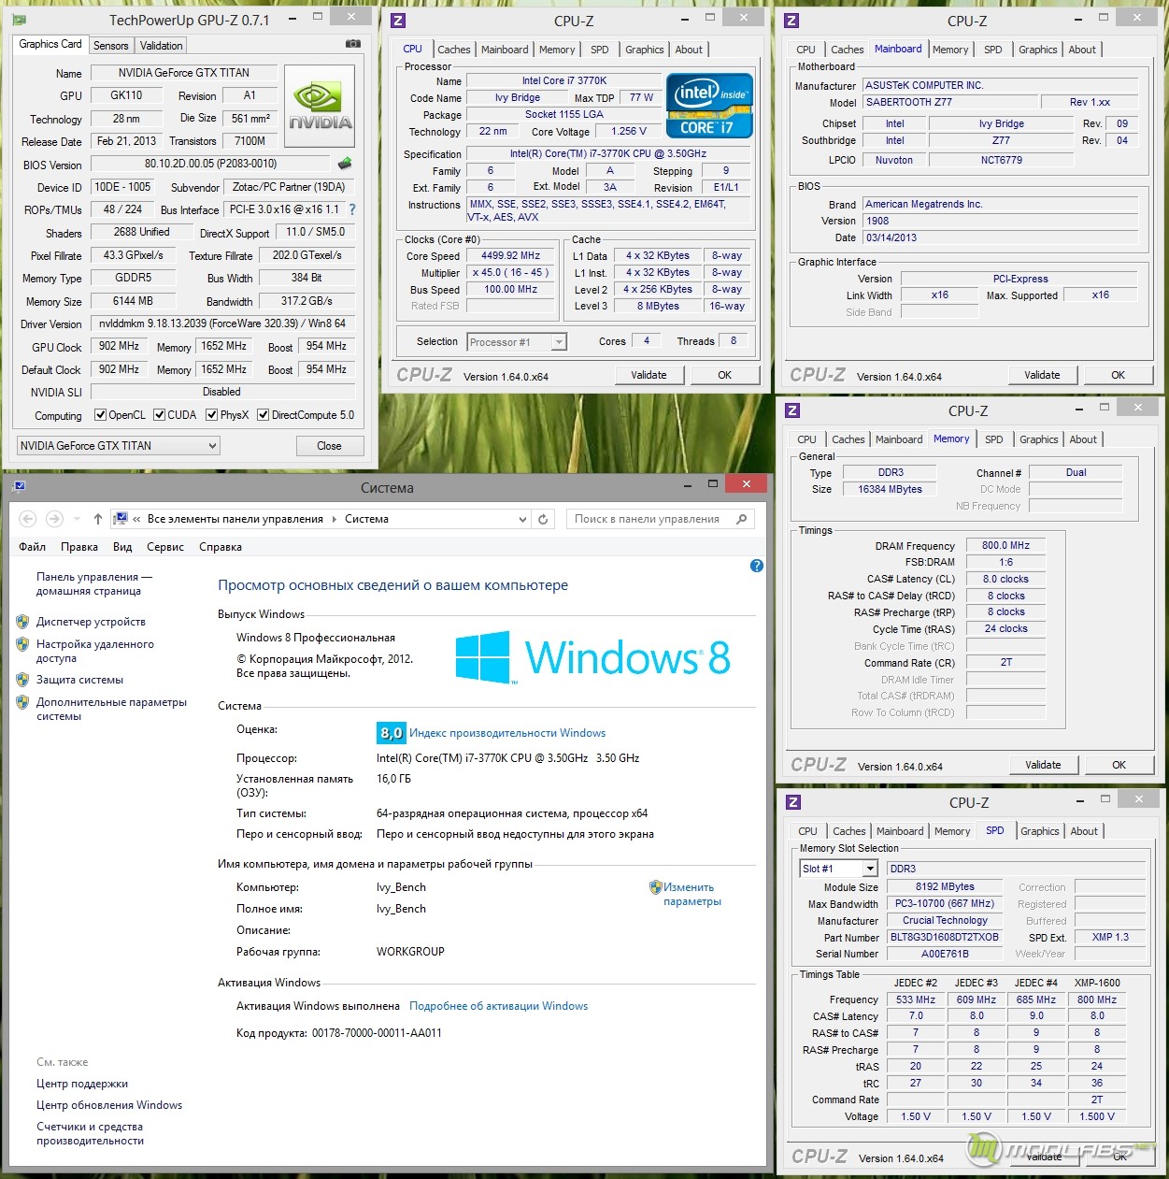Open the Slot #1 memory slot dropdown
Screen dimensions: 1169x1179
870,869
